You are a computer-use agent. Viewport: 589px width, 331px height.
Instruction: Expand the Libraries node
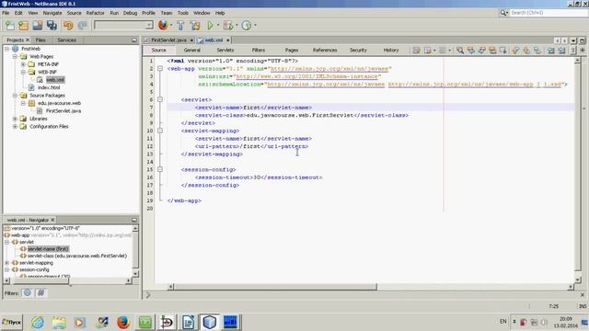click(15, 119)
